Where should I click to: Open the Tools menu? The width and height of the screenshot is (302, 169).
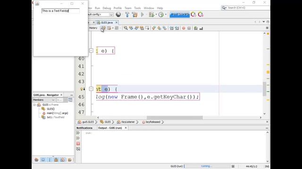click(137, 8)
